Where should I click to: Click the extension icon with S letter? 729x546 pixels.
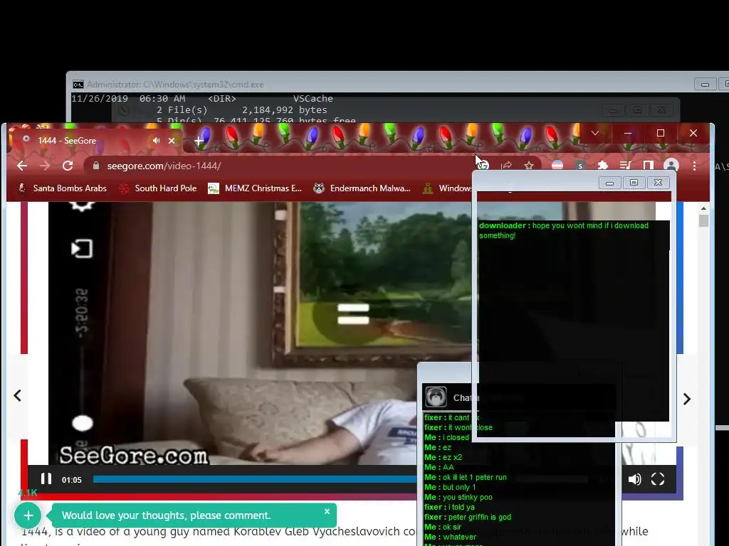580,165
